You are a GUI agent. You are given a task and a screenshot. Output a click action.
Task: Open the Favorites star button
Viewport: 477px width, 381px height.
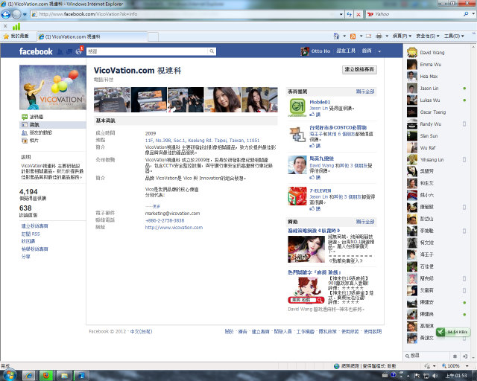(16, 36)
